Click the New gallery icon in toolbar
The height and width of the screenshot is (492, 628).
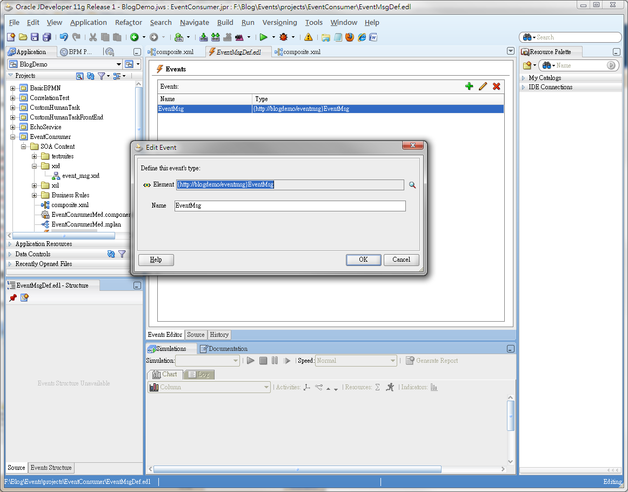11,37
